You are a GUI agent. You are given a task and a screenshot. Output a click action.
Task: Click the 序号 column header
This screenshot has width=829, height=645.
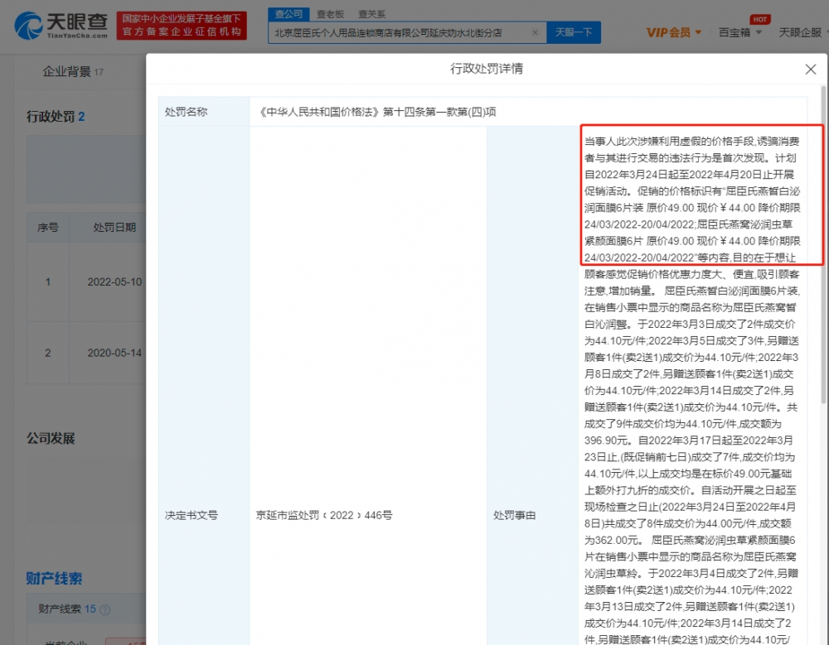(x=47, y=228)
